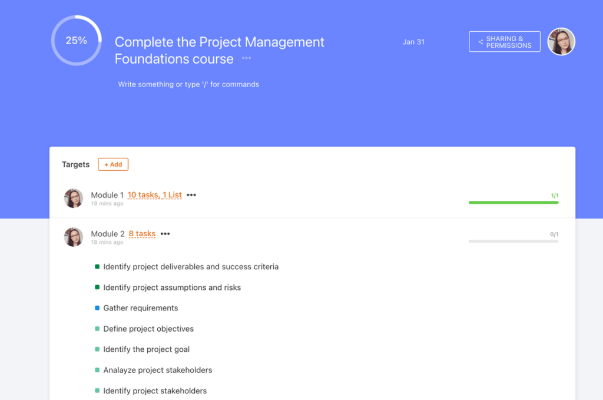This screenshot has height=400, width=603.
Task: Click Module 1's green 1/1 progress bar
Action: coord(513,202)
